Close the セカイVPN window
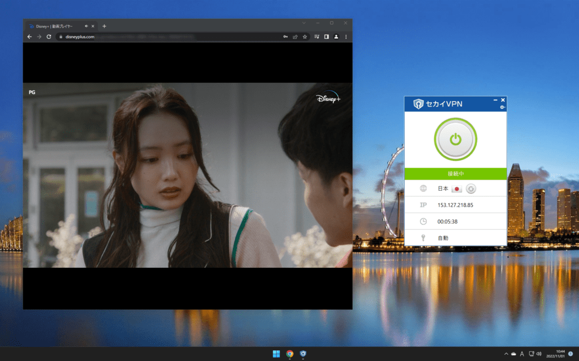 click(x=503, y=100)
